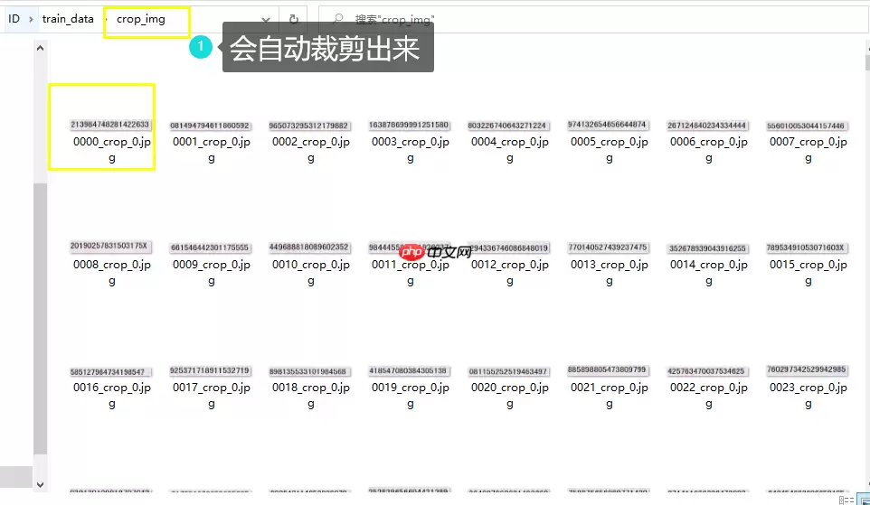Select file 0017_crop_0.jpg

[212, 387]
